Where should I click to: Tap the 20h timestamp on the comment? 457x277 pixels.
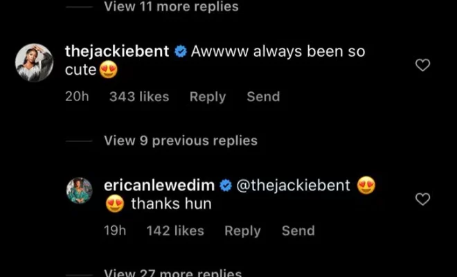[77, 96]
